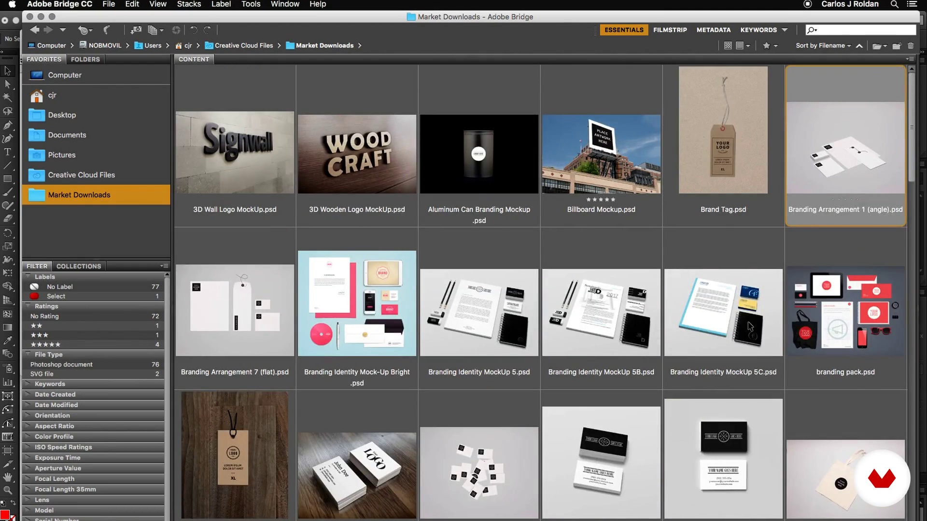Open the workspace switcher arrow after Keywords

tap(785, 30)
